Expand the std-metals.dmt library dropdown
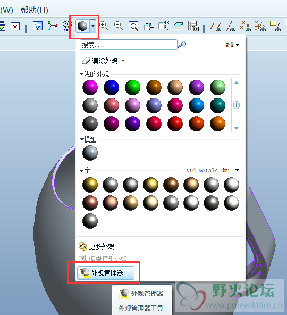Viewport: 287px width, 315px height. 237,170
